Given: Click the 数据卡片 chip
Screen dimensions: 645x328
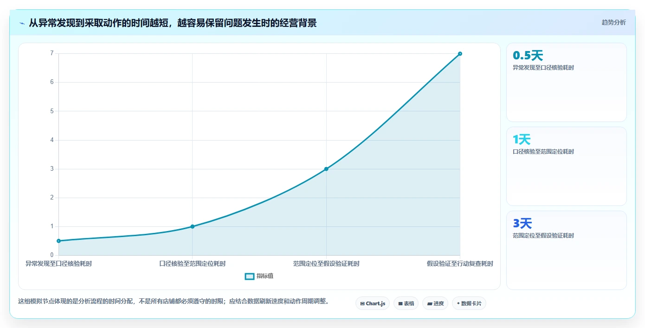Looking at the screenshot, I should tap(469, 303).
